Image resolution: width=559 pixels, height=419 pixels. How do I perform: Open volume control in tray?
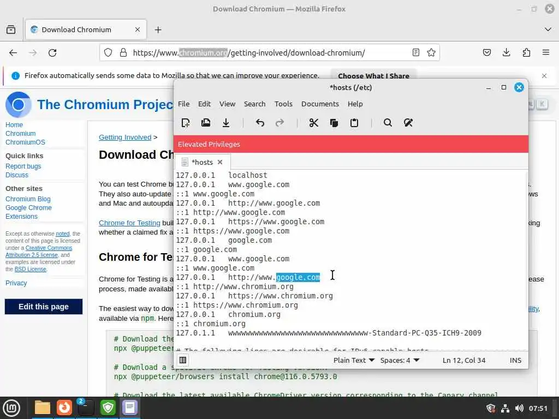519,408
